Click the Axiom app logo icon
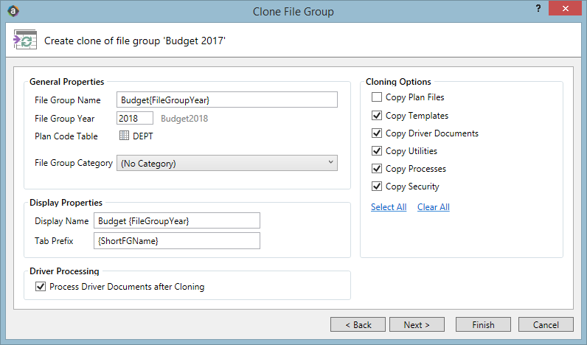This screenshot has height=345, width=587. [x=13, y=11]
